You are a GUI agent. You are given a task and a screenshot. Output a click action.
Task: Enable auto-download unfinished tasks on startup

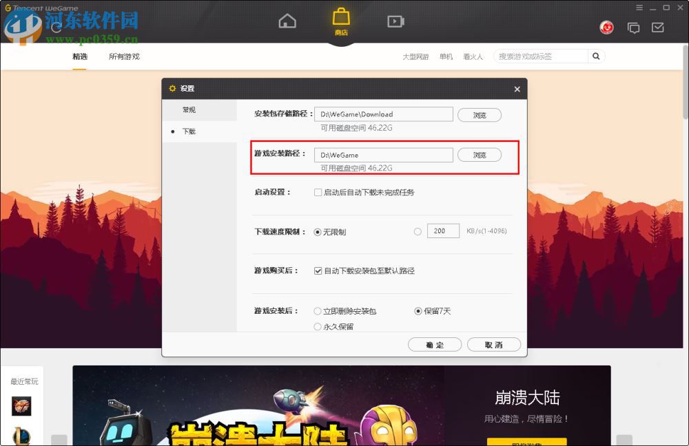(317, 193)
